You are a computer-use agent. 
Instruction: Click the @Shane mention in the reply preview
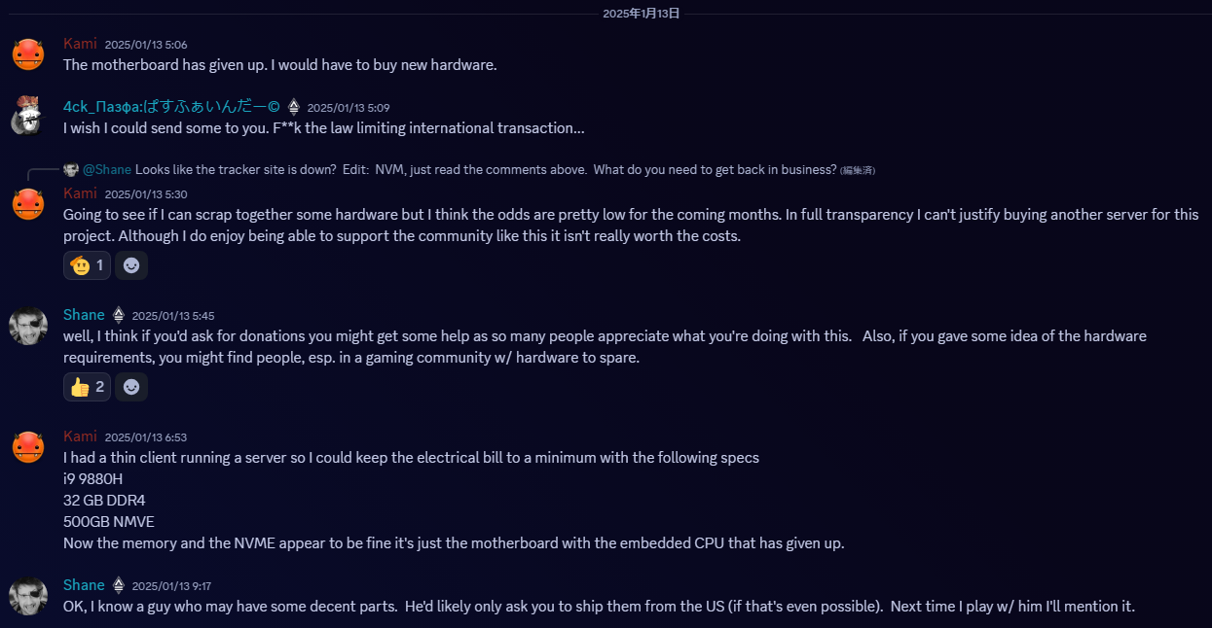[107, 169]
